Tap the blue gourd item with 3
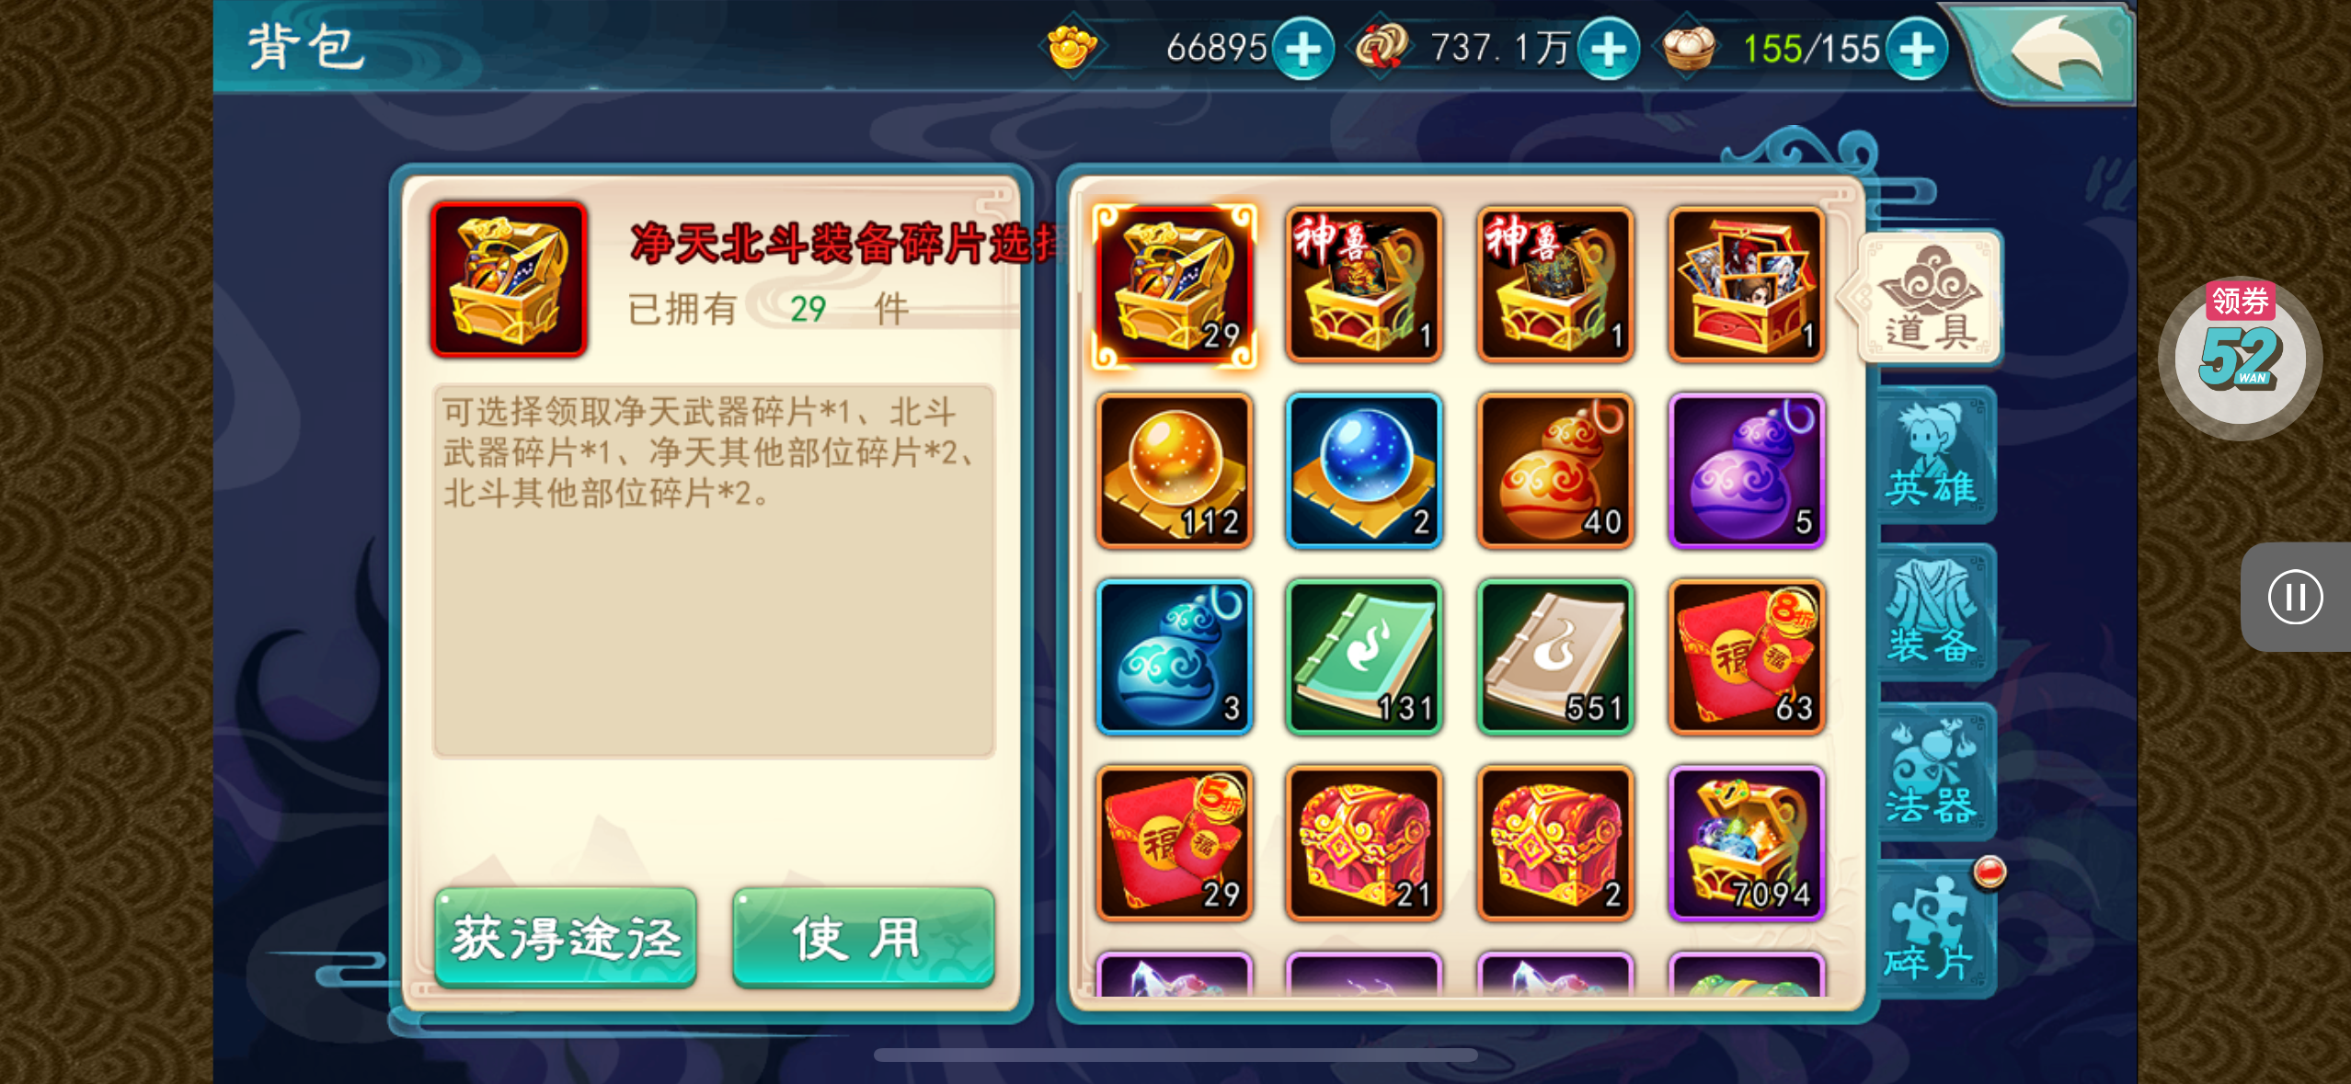 1174,656
